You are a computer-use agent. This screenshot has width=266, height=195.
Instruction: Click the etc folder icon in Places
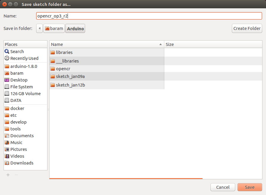(7, 115)
